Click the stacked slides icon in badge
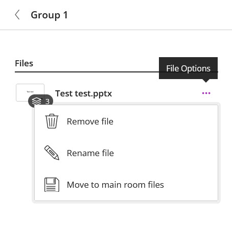Viewport: 232px width, 225px height. [37, 101]
